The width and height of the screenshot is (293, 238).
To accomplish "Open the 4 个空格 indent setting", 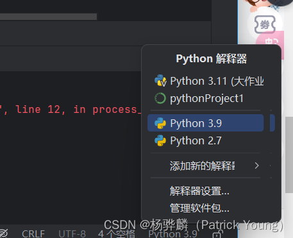I will point(117,234).
